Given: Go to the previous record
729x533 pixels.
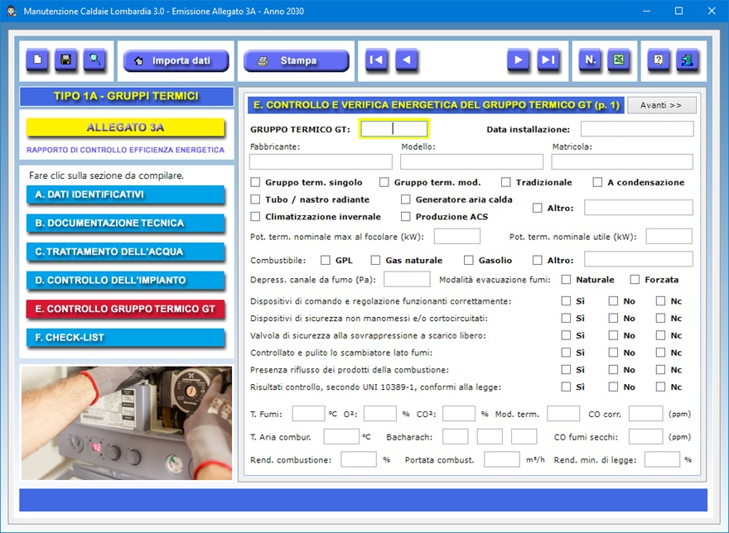Looking at the screenshot, I should 407,60.
